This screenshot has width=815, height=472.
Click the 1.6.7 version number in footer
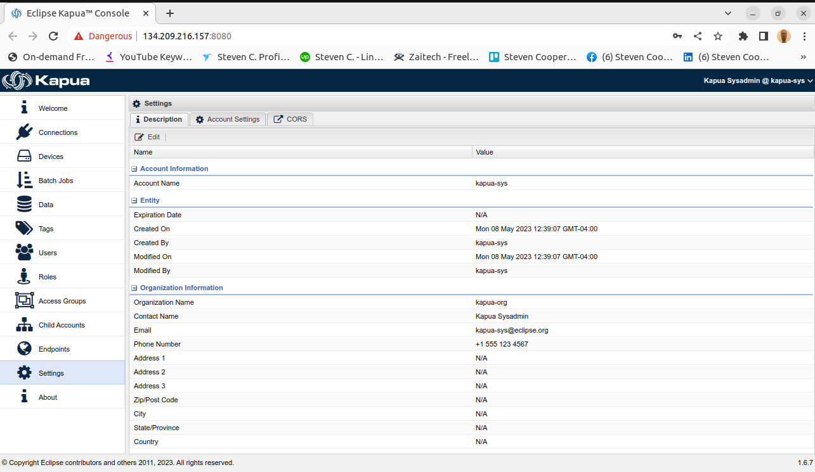[x=805, y=462]
